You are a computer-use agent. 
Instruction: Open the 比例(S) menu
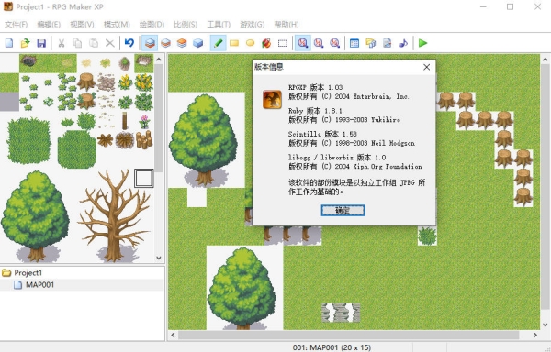coord(186,24)
